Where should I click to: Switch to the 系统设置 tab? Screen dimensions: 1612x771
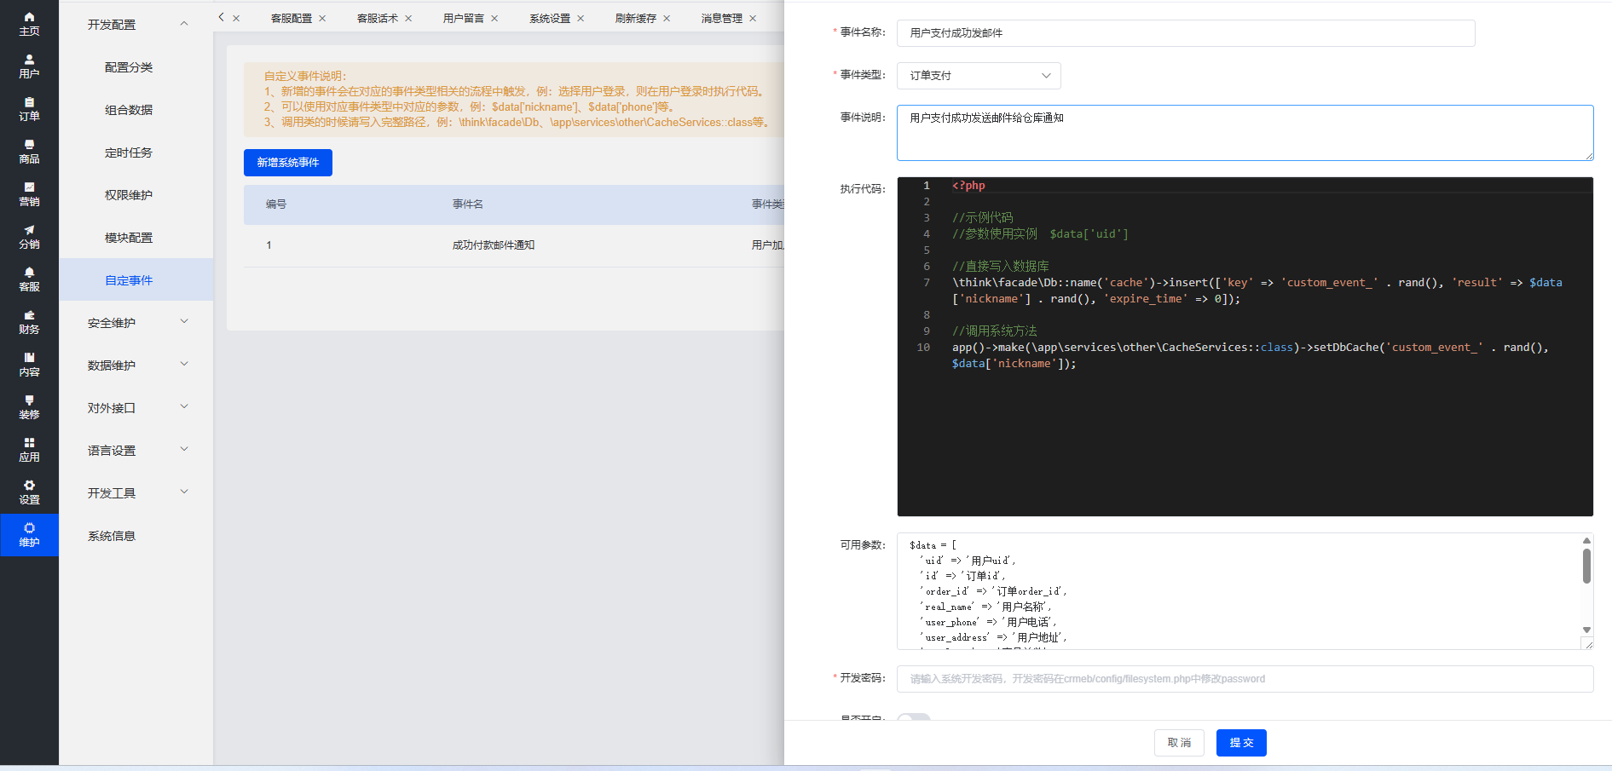coord(549,19)
